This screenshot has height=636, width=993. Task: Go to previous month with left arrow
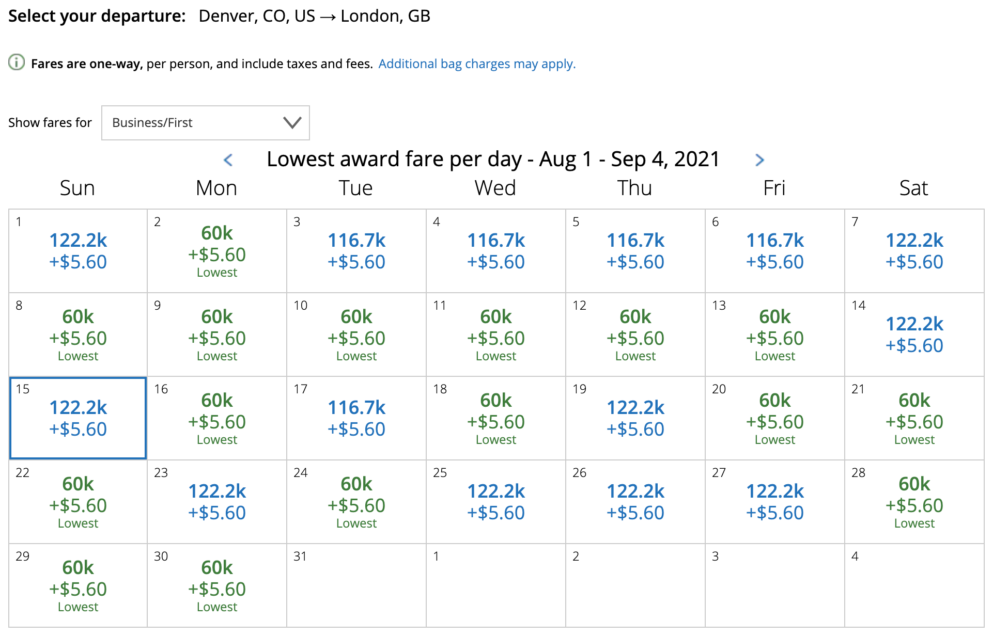(228, 160)
